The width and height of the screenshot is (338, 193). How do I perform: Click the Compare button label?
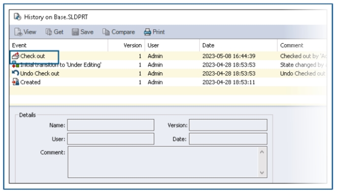coord(123,32)
